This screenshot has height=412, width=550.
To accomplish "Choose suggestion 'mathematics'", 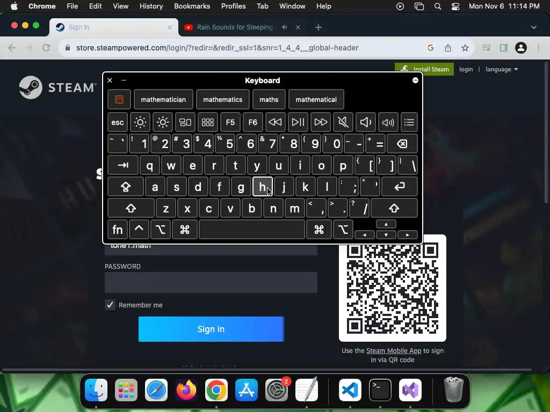I will [223, 99].
